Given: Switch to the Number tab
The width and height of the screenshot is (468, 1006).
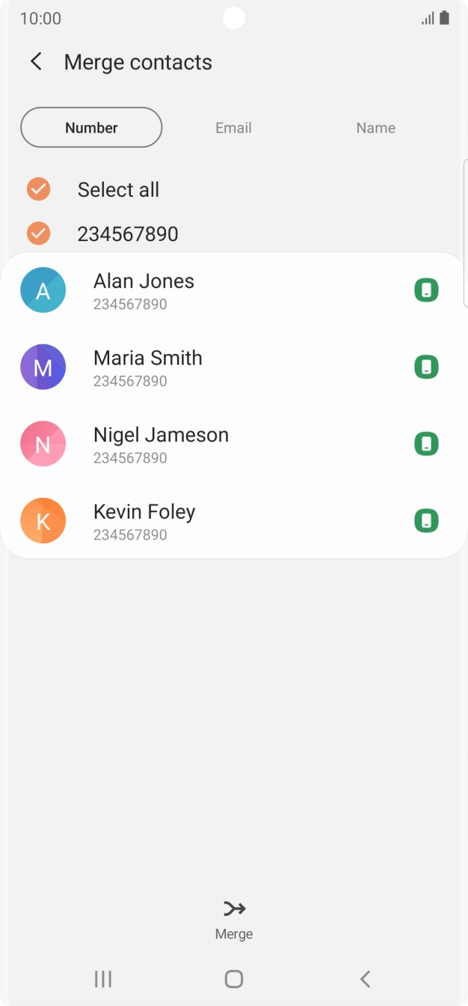Looking at the screenshot, I should coord(91,128).
